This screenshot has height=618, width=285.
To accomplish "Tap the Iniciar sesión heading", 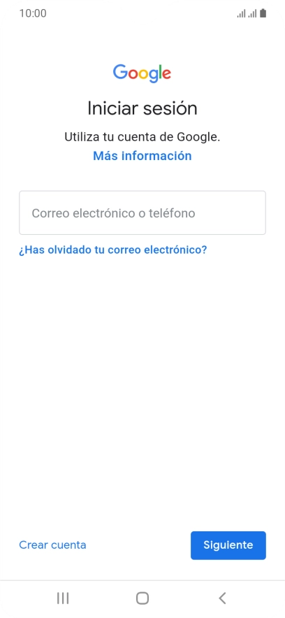I will click(142, 108).
